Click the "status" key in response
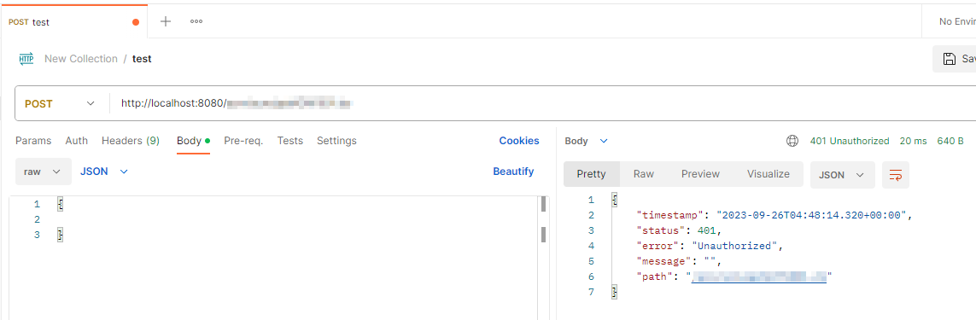Viewport: 976px width, 320px height. pyautogui.click(x=661, y=230)
